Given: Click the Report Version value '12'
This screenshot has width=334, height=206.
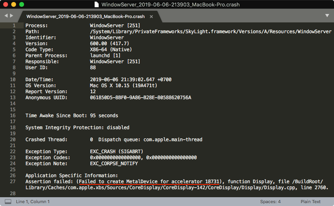Looking at the screenshot, I should click(x=93, y=92).
